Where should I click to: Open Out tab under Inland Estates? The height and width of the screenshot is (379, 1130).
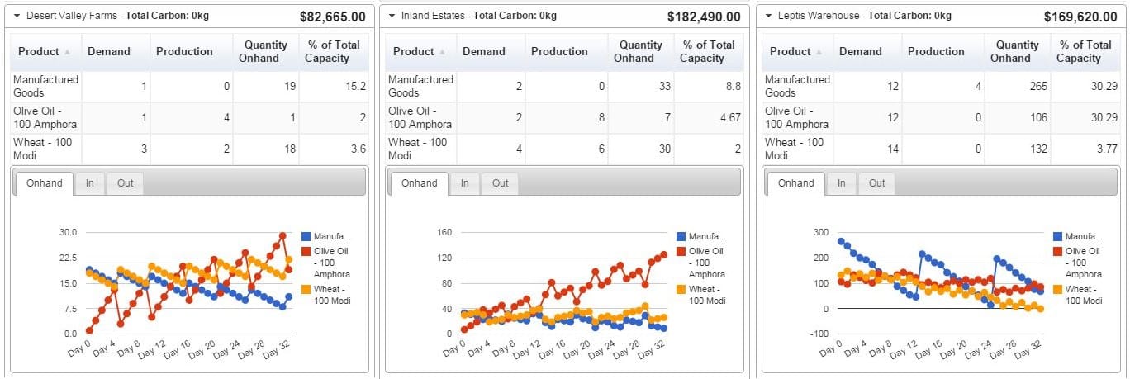[x=500, y=183]
